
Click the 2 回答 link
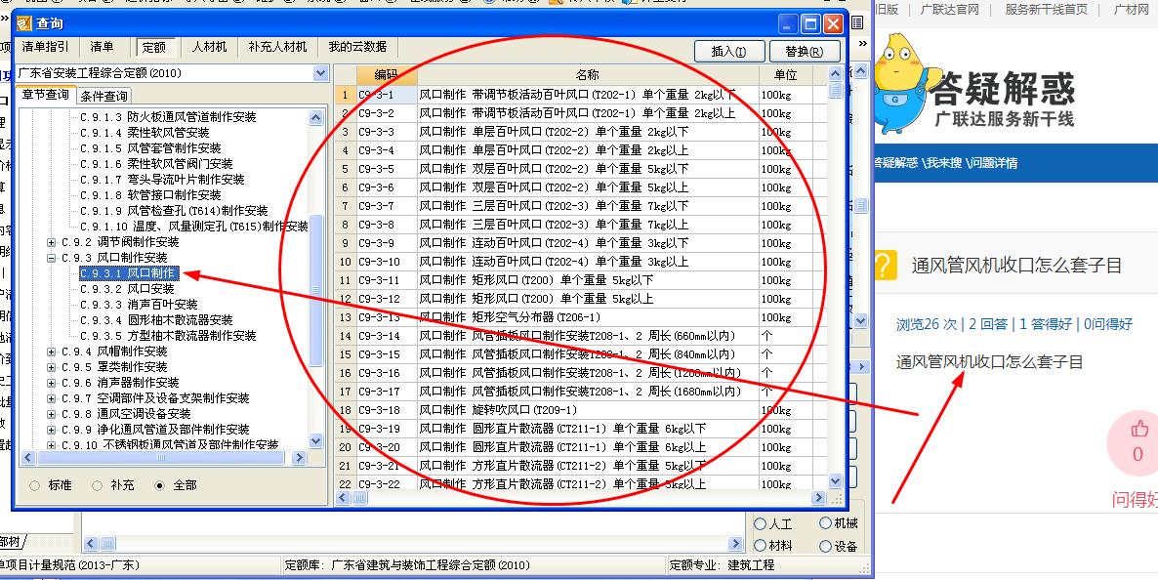[x=986, y=323]
